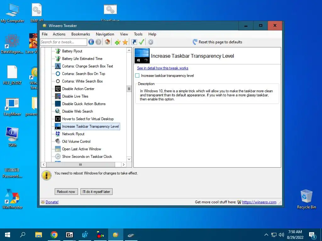Screen dimensions: 322x241
Task: Click the greyed Forward navigation arrow
Action: (98, 42)
